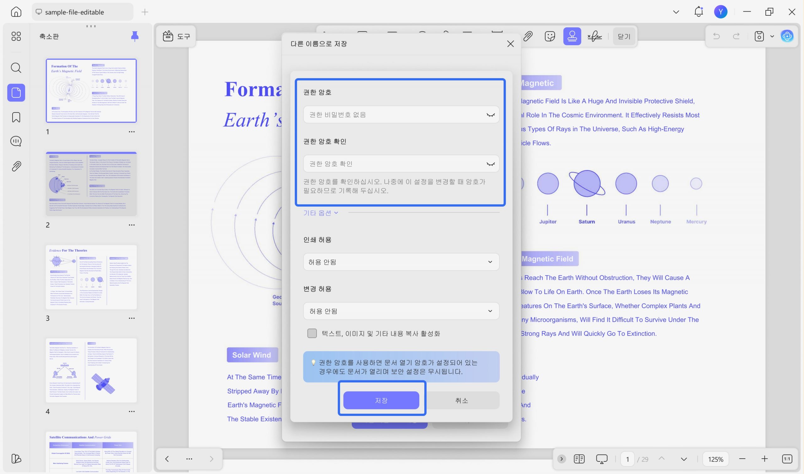Open the 변경 허용 dropdown
804x474 pixels.
[401, 311]
